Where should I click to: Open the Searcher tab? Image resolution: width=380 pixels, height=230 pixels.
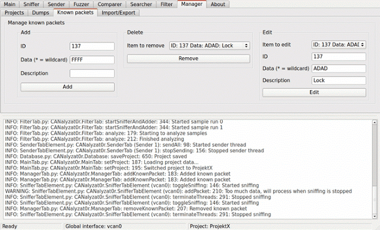[141, 4]
